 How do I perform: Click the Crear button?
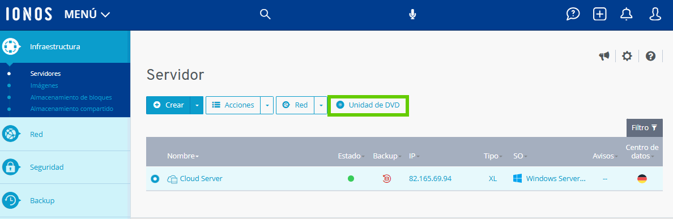tap(168, 105)
